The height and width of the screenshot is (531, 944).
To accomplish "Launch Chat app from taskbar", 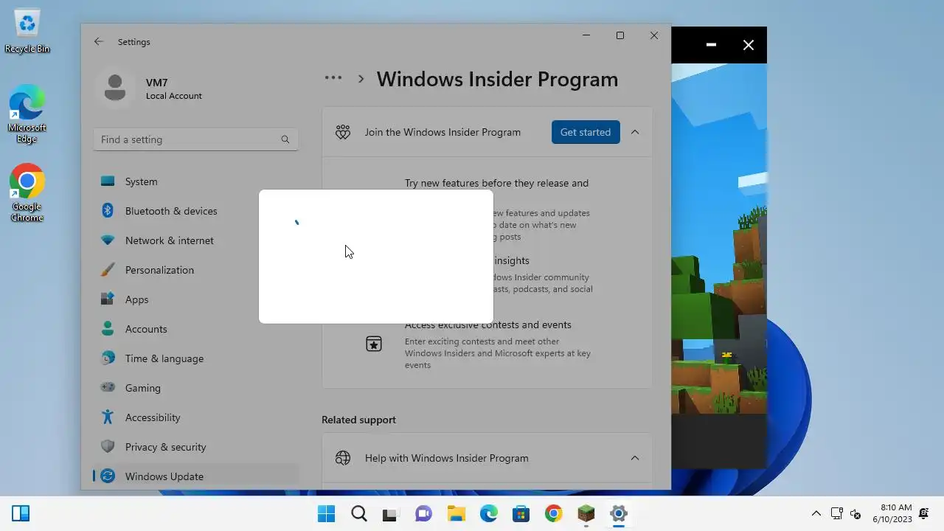I will [x=423, y=513].
